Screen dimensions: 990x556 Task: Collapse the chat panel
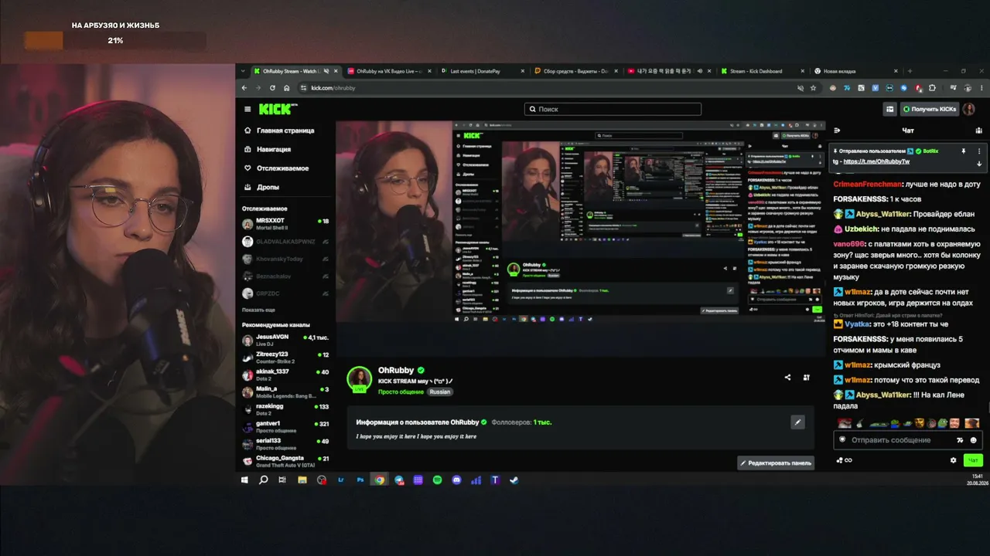coord(837,131)
